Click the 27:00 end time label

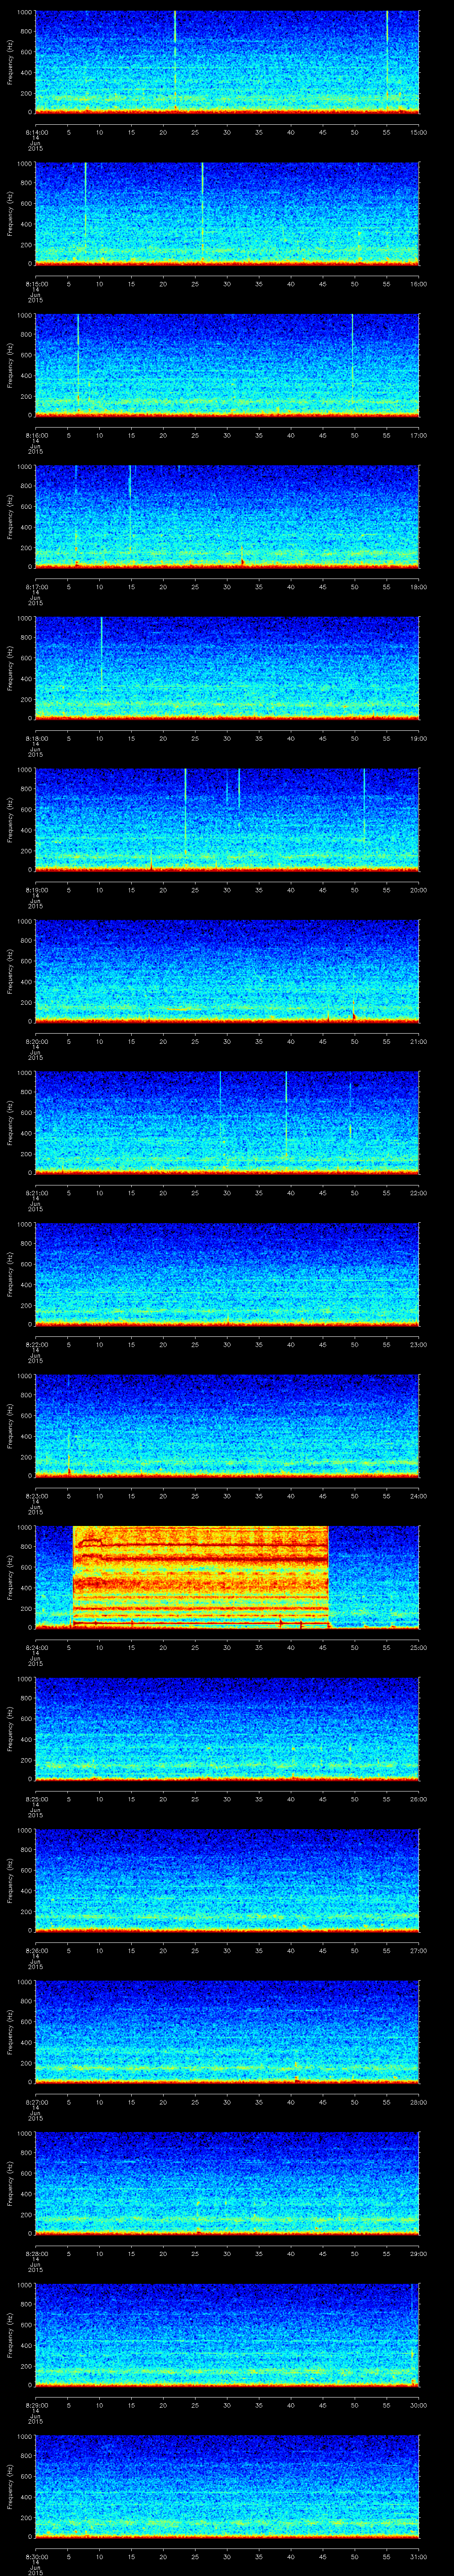click(418, 1950)
